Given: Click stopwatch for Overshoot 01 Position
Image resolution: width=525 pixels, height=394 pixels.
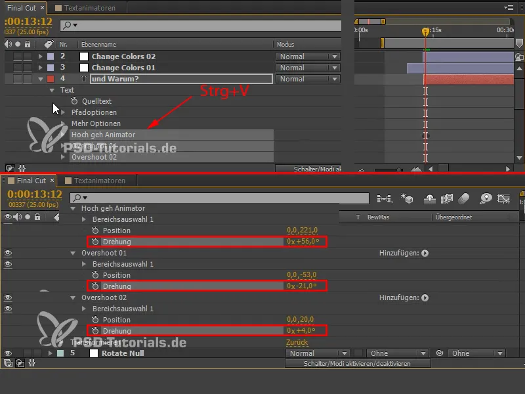Looking at the screenshot, I should [95, 275].
